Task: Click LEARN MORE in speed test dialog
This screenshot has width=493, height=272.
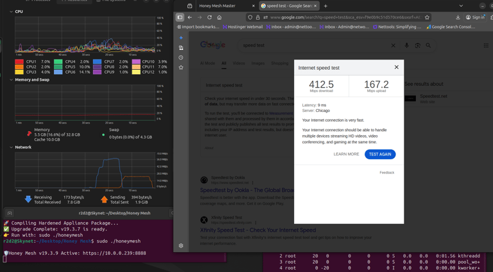Action: (346, 154)
